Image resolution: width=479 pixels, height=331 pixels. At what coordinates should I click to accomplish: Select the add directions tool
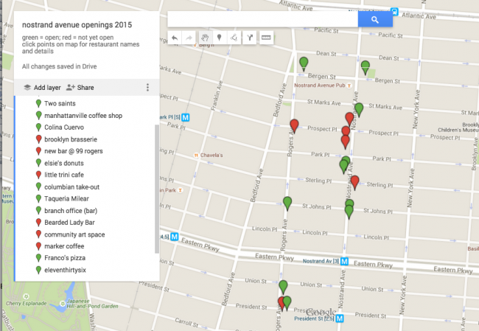click(x=250, y=38)
